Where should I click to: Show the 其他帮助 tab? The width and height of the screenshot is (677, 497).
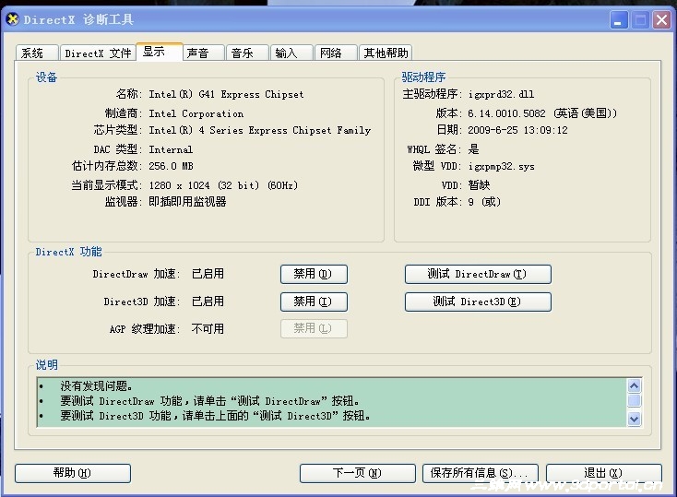click(386, 53)
